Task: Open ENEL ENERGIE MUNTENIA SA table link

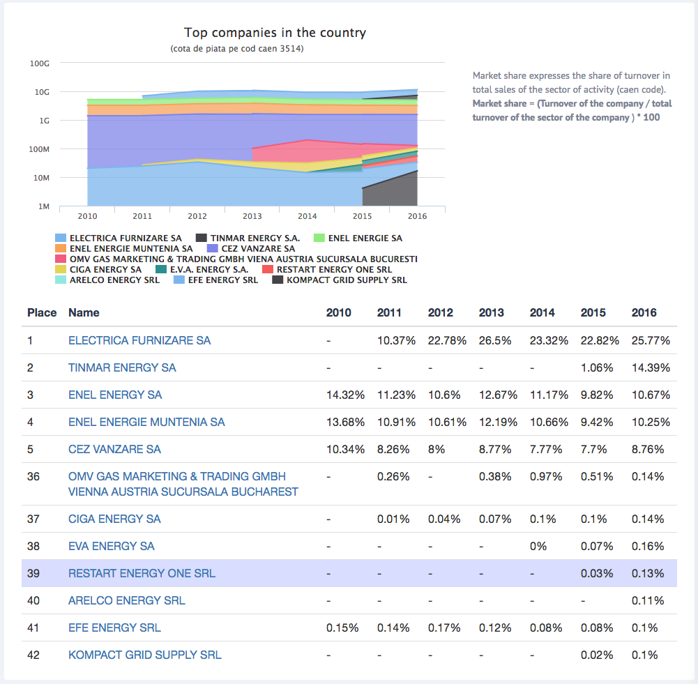Action: [146, 422]
